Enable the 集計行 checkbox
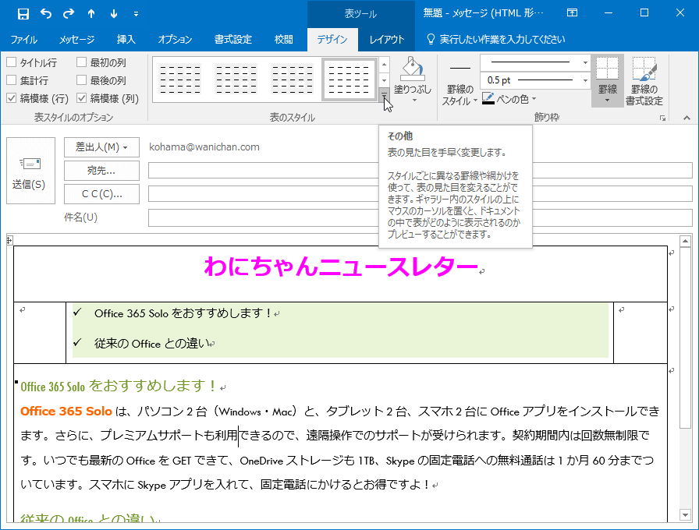Image resolution: width=699 pixels, height=530 pixels. 12,80
